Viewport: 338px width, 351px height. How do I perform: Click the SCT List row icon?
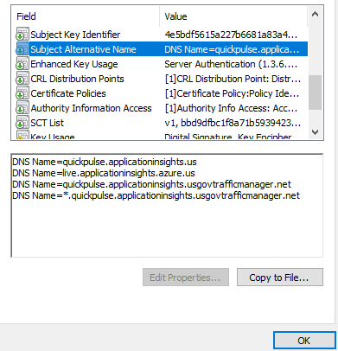[22, 123]
